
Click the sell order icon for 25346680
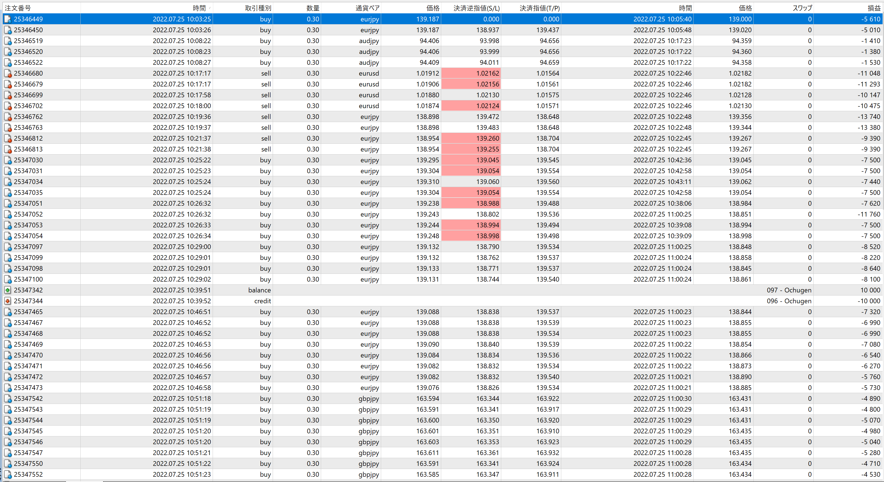point(8,73)
